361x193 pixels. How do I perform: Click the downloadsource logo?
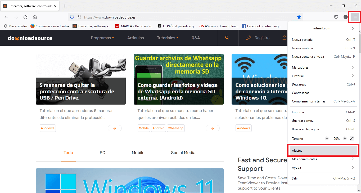(30, 38)
